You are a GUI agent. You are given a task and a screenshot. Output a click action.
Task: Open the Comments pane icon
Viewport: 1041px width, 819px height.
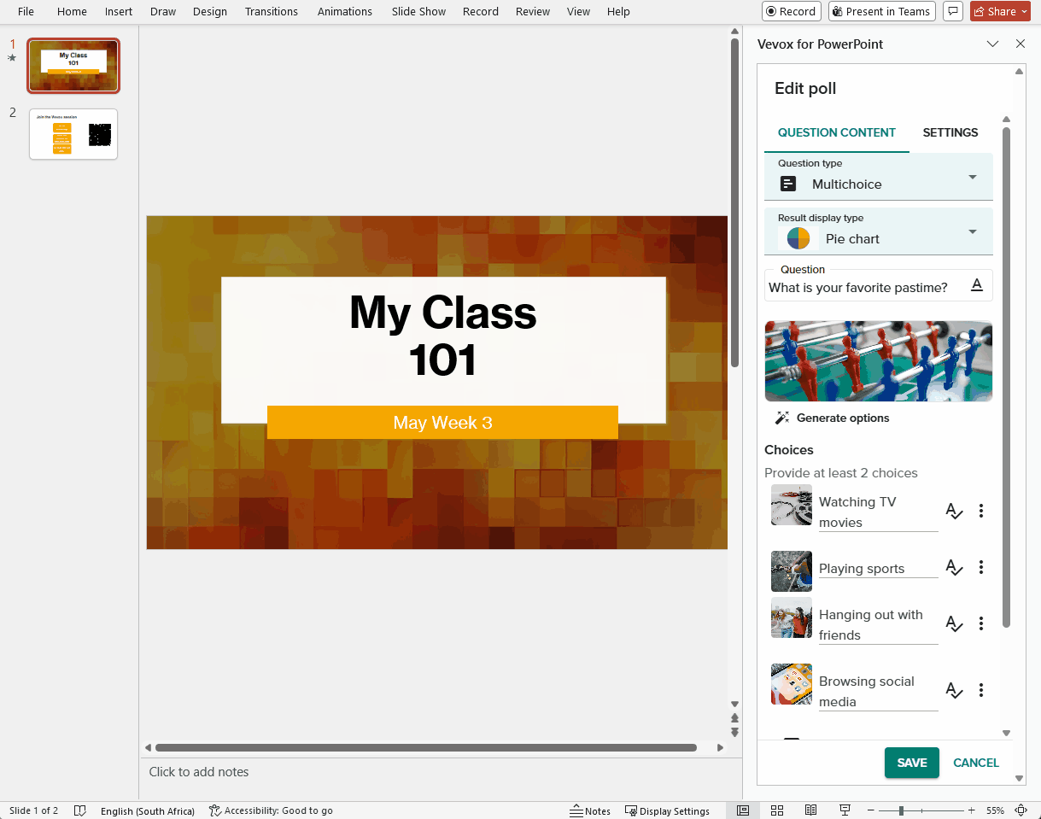[953, 11]
